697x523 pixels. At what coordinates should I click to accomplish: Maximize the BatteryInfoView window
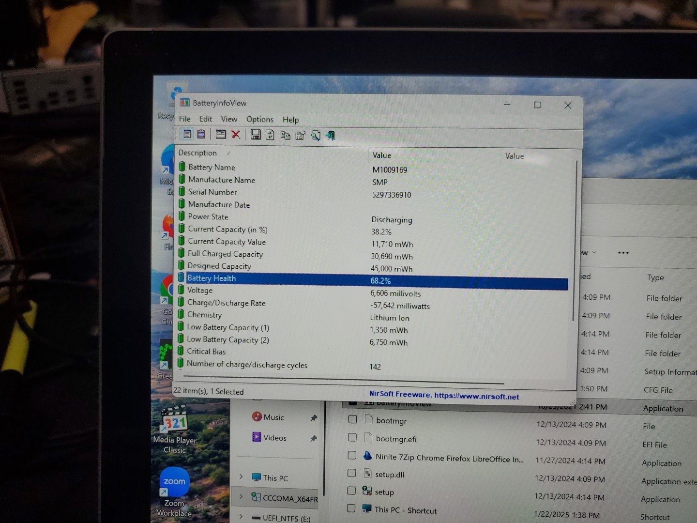537,105
